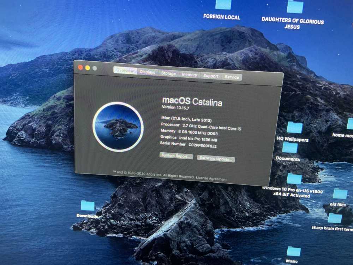
Task: Open the home folder icon at screen edge
Action: pyautogui.click(x=350, y=124)
